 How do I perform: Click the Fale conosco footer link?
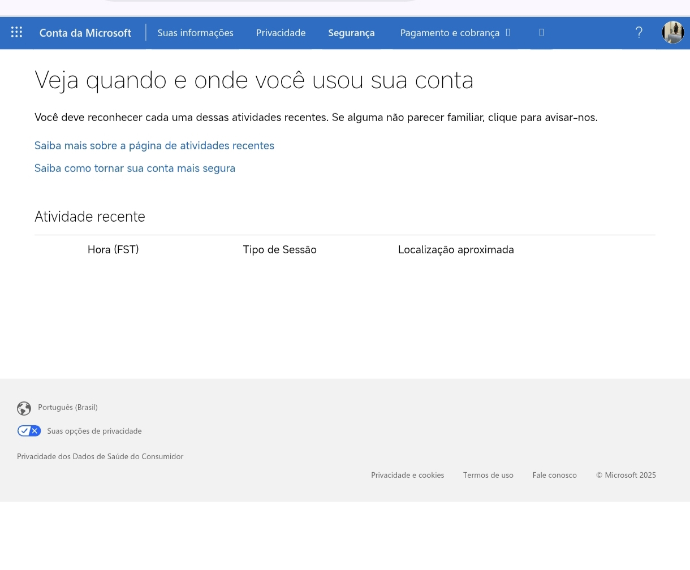tap(554, 475)
